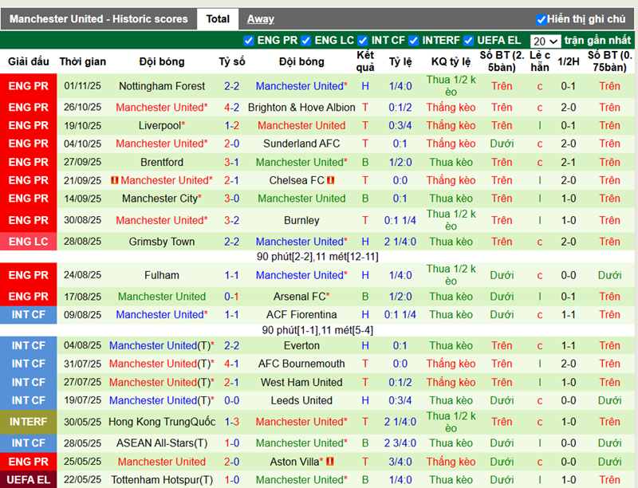Open Brentford team link
638x488 pixels.
pyautogui.click(x=162, y=162)
